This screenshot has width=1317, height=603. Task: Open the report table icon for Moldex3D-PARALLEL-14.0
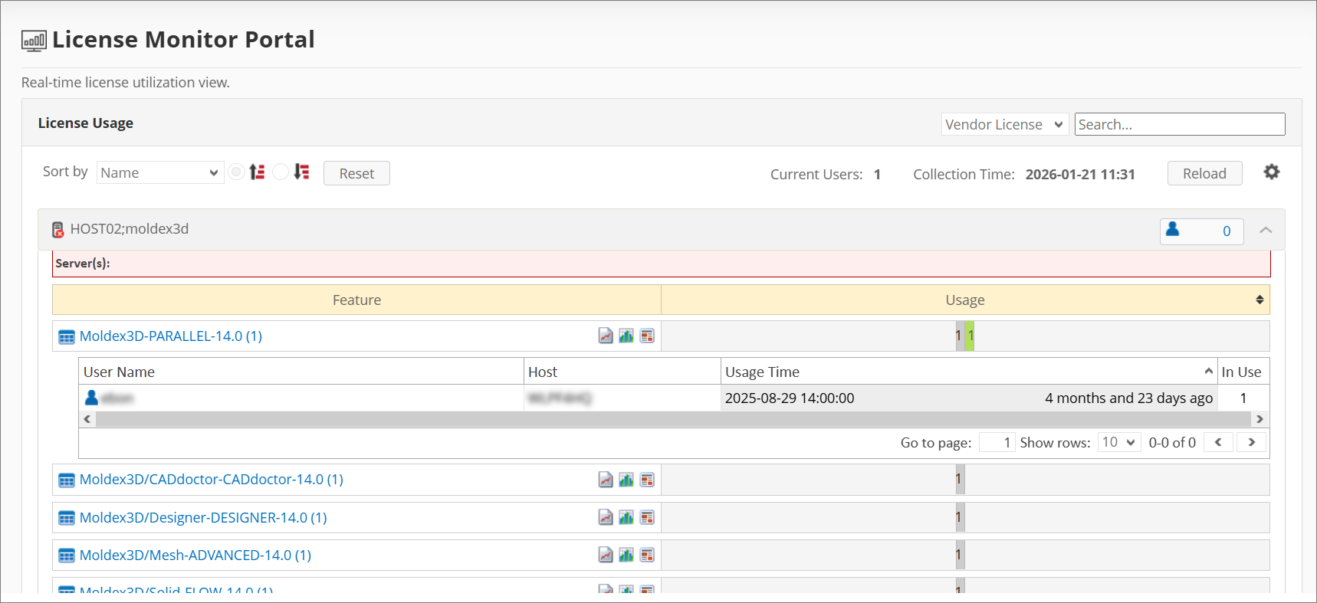tap(647, 336)
